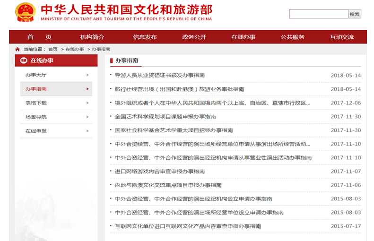Open 旅行社经营出境旅游业务审批指南
The image size is (374, 241).
(179, 89)
